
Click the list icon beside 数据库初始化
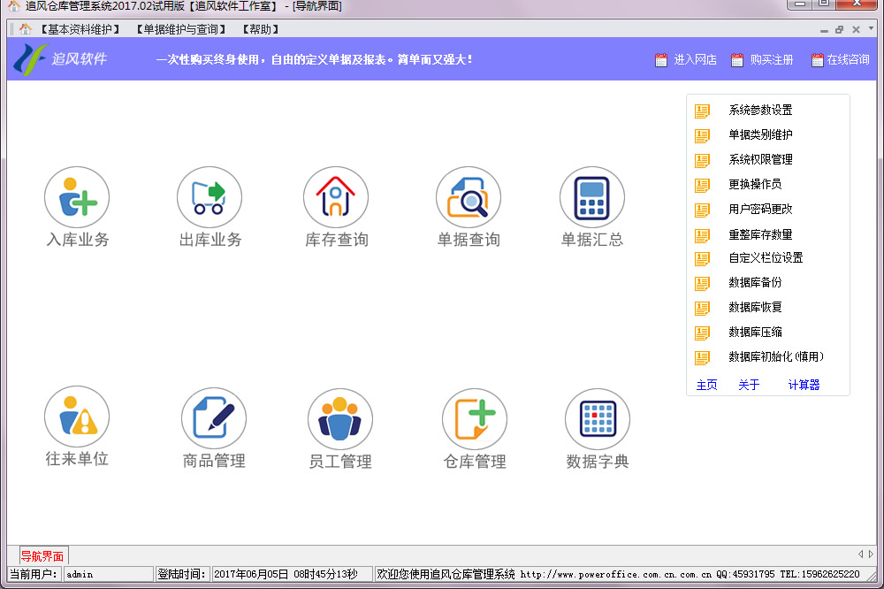702,357
